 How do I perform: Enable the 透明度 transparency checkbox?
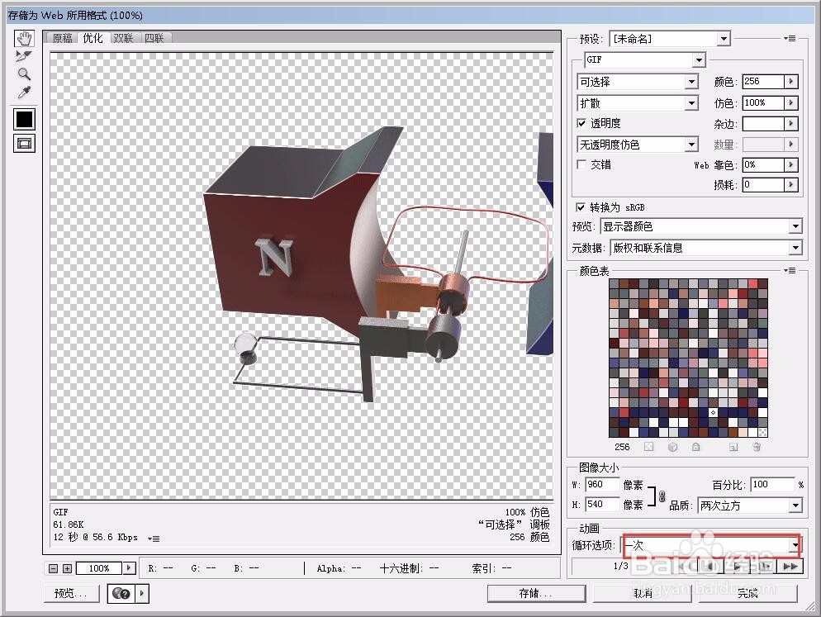[x=583, y=124]
